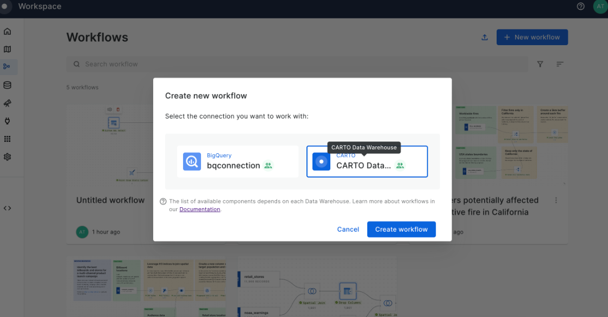Click the '1 hour ago' timestamp

click(x=106, y=232)
